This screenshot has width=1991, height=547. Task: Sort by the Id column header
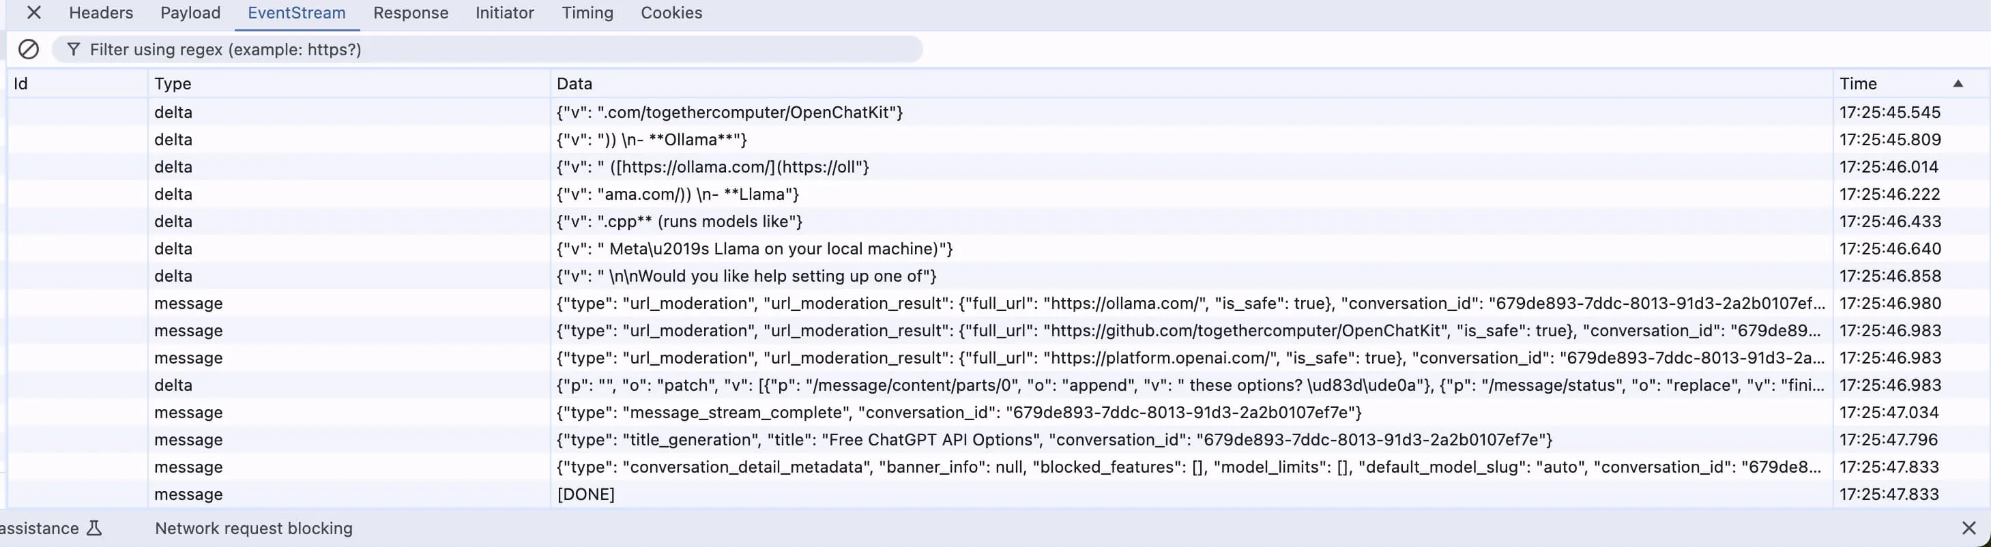pos(77,83)
